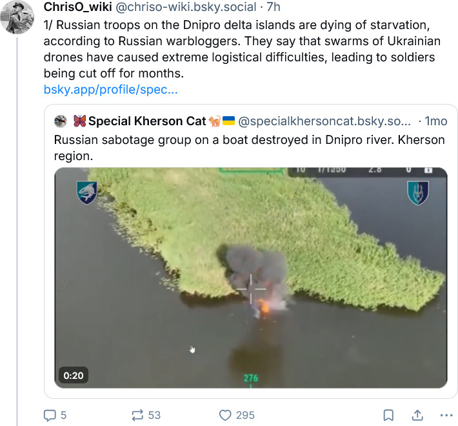This screenshot has height=426, width=458.
Task: Click the 0:20 video duration badge
Action: click(x=73, y=375)
